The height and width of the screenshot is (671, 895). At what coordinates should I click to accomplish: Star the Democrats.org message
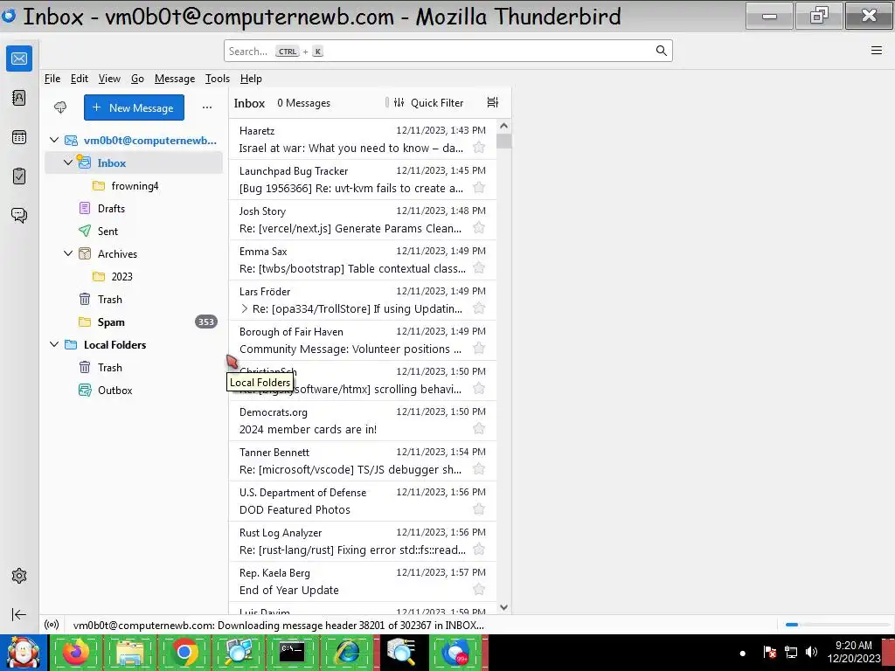click(479, 429)
